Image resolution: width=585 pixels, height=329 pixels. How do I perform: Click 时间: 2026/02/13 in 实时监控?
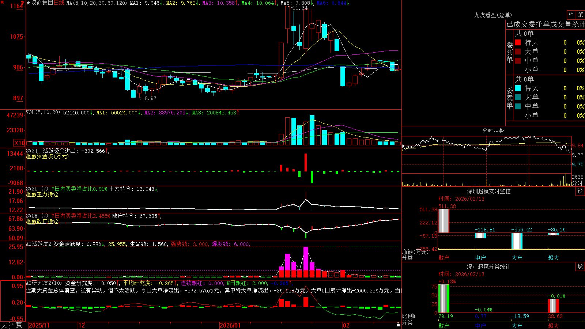pyautogui.click(x=461, y=199)
